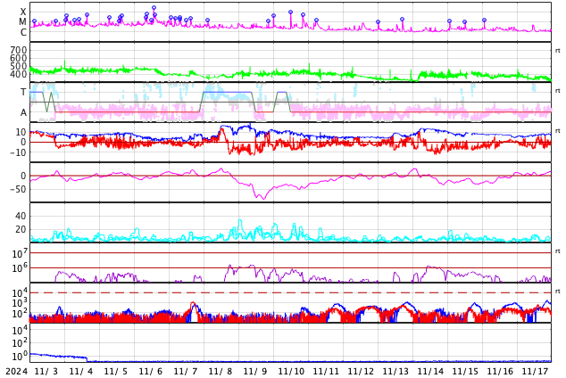Click the 500 axis label
566x378 pixels.
[x=19, y=66]
